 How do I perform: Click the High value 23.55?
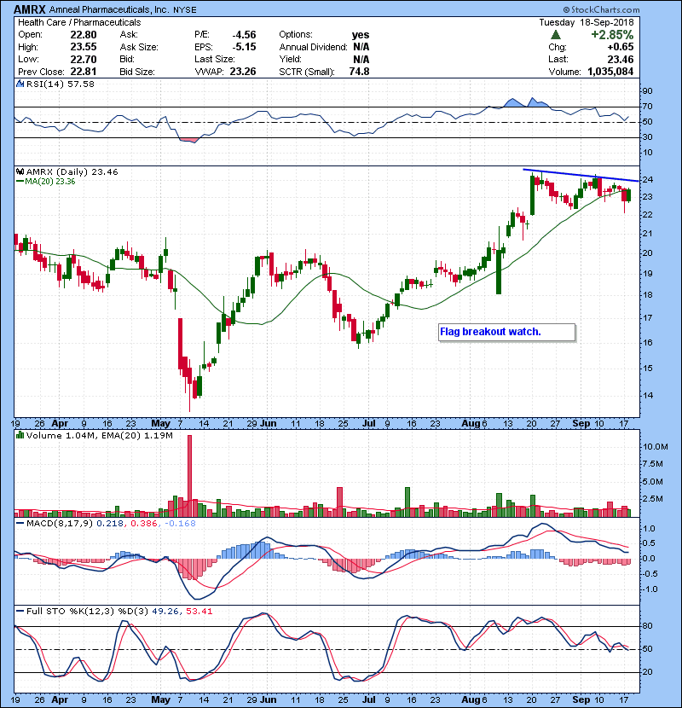[x=83, y=47]
